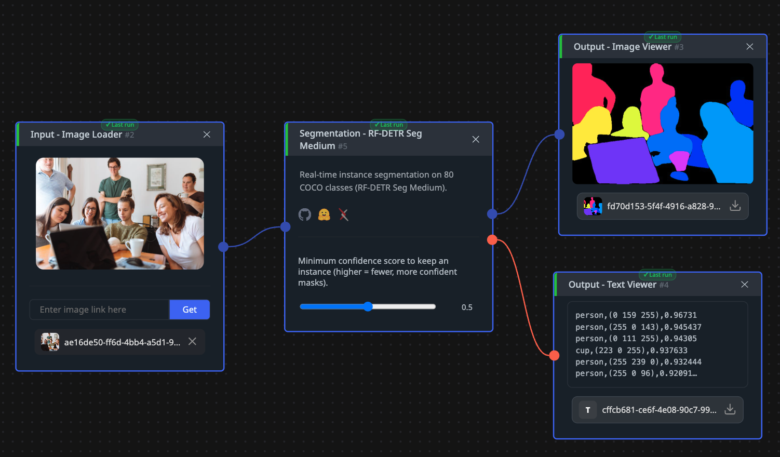
Task: Click the Output - Image Viewer title
Action: pyautogui.click(x=623, y=47)
